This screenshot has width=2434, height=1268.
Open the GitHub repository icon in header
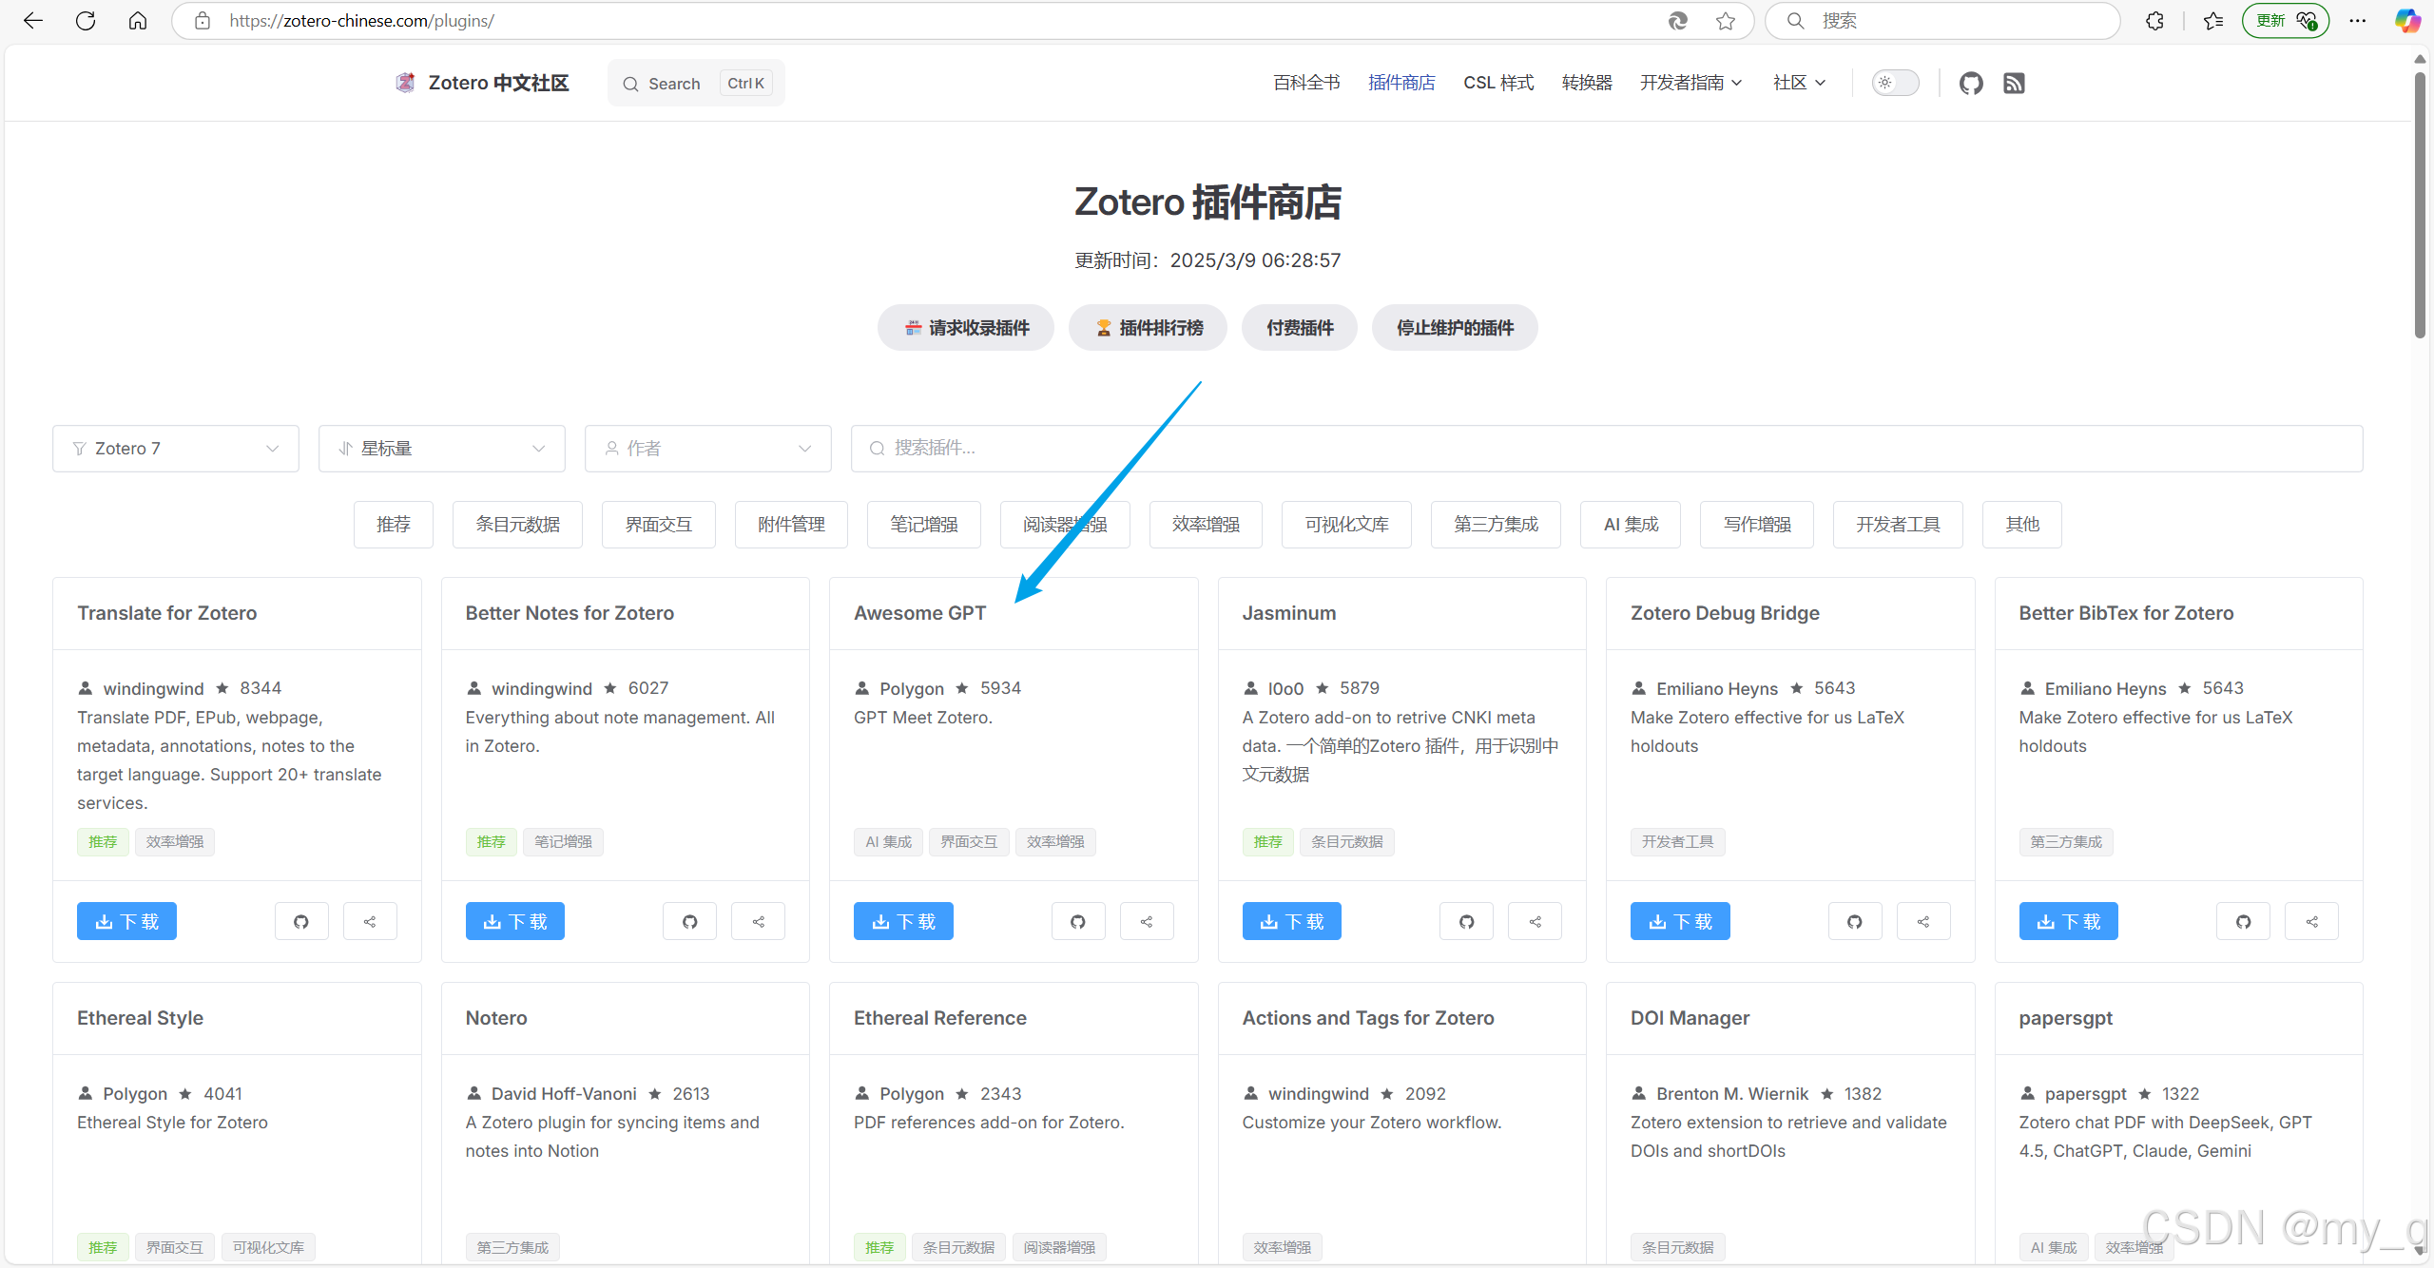tap(1971, 84)
